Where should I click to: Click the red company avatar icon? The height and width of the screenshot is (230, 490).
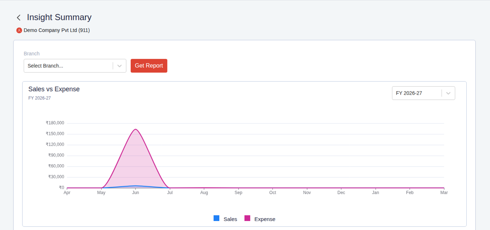point(19,30)
